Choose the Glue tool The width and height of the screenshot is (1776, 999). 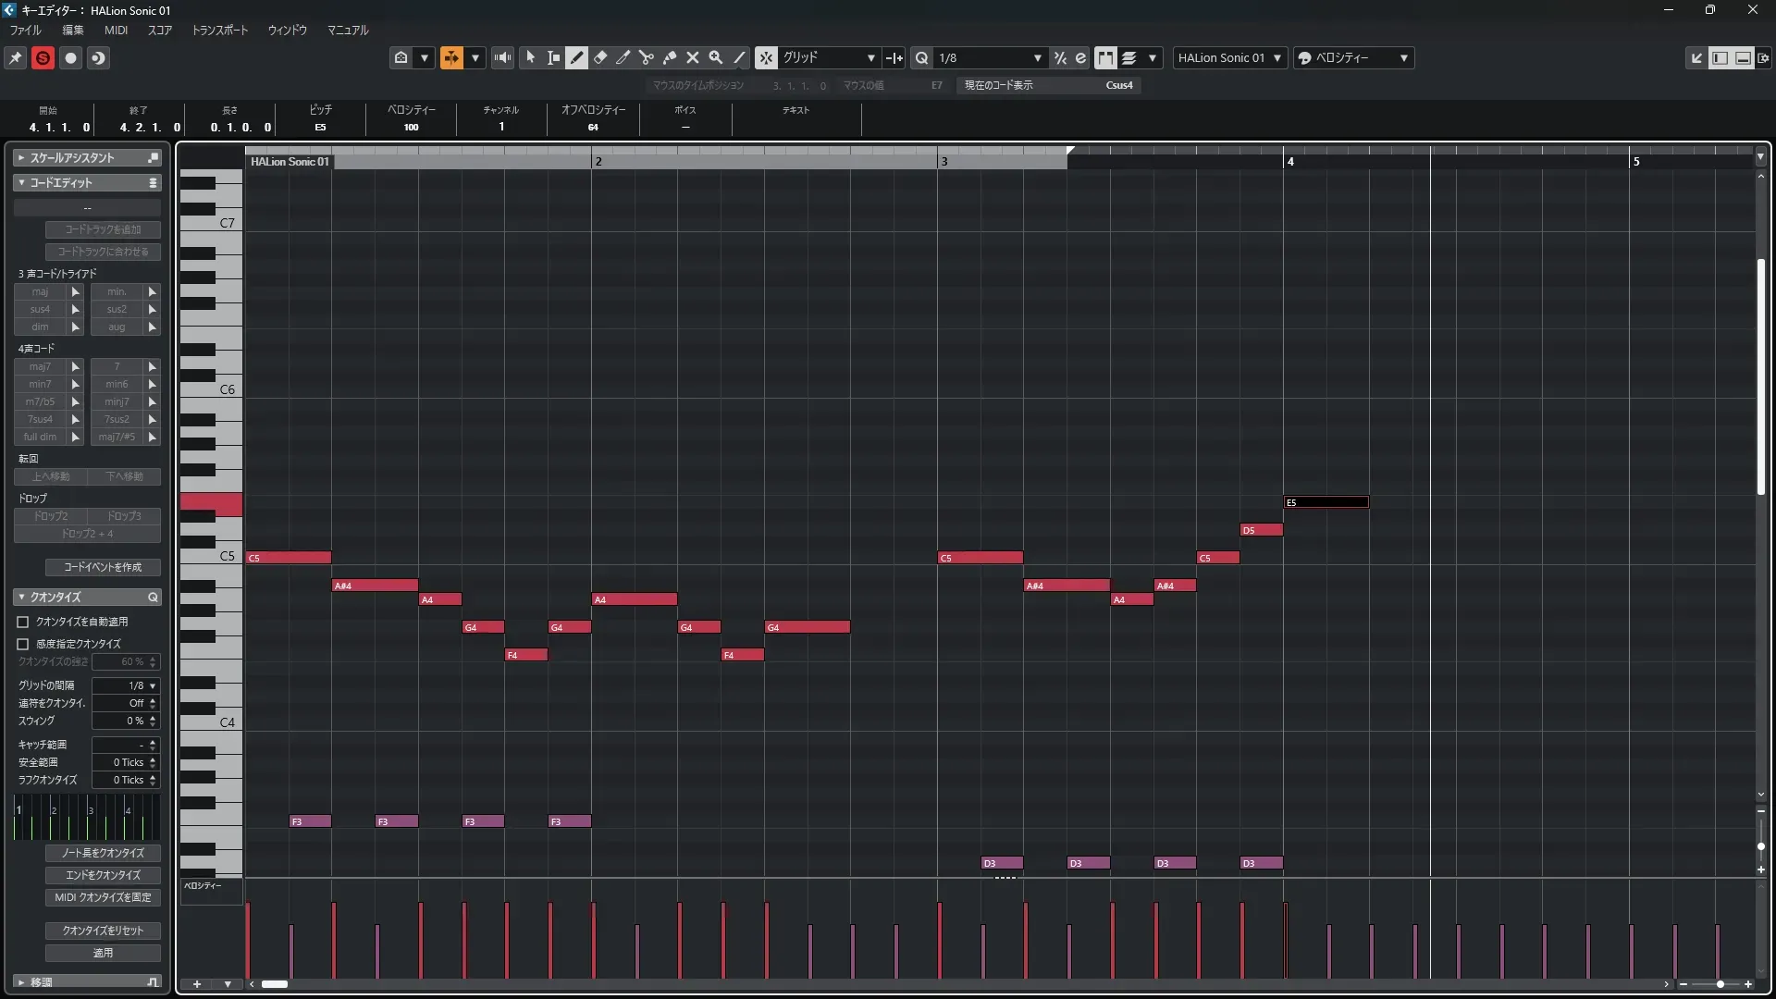670,57
